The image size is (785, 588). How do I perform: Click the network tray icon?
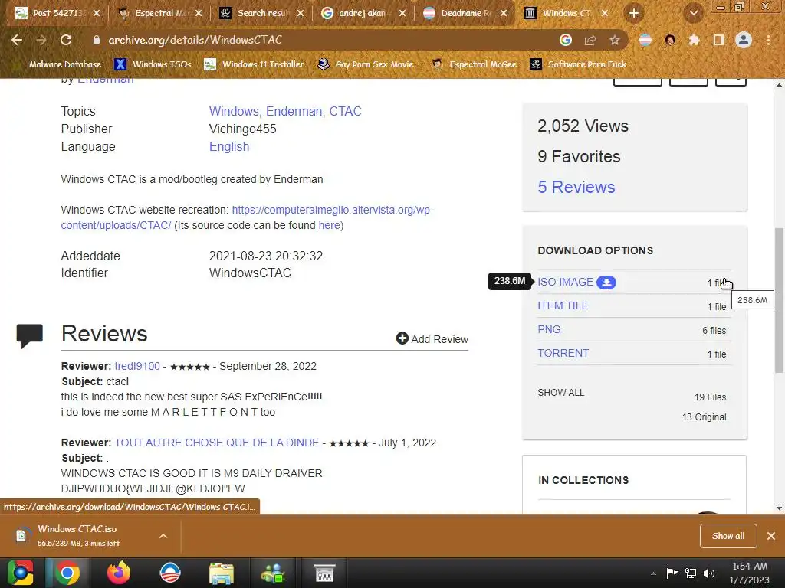[x=691, y=573]
